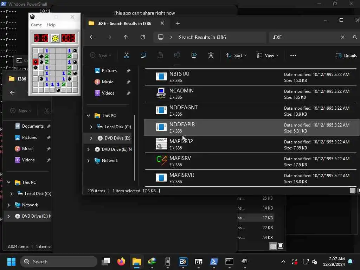
Task: Open Firefox from the taskbar
Action: coord(121,262)
